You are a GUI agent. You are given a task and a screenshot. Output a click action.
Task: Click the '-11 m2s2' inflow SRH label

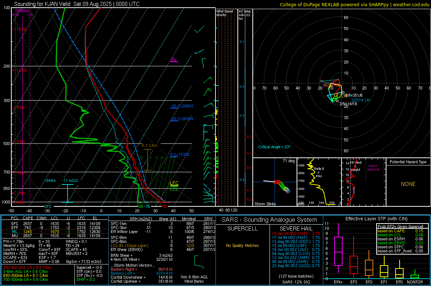(70, 181)
